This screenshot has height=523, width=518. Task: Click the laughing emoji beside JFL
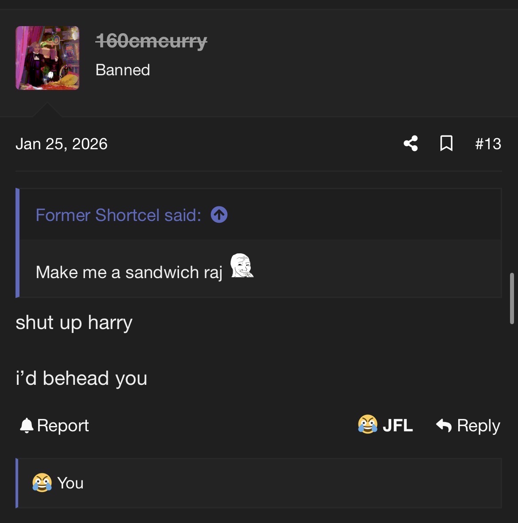[367, 425]
